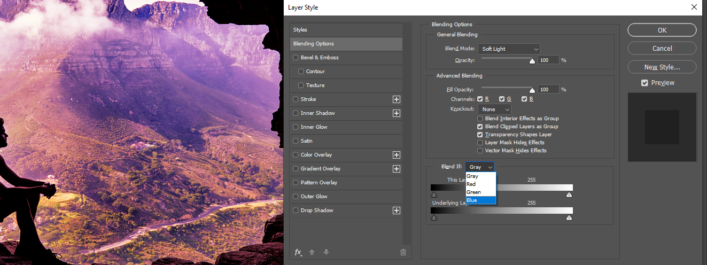The image size is (707, 265).
Task: Close the Layer Style dialog
Action: coord(694,7)
